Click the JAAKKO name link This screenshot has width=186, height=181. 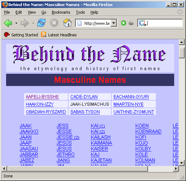(x=29, y=132)
